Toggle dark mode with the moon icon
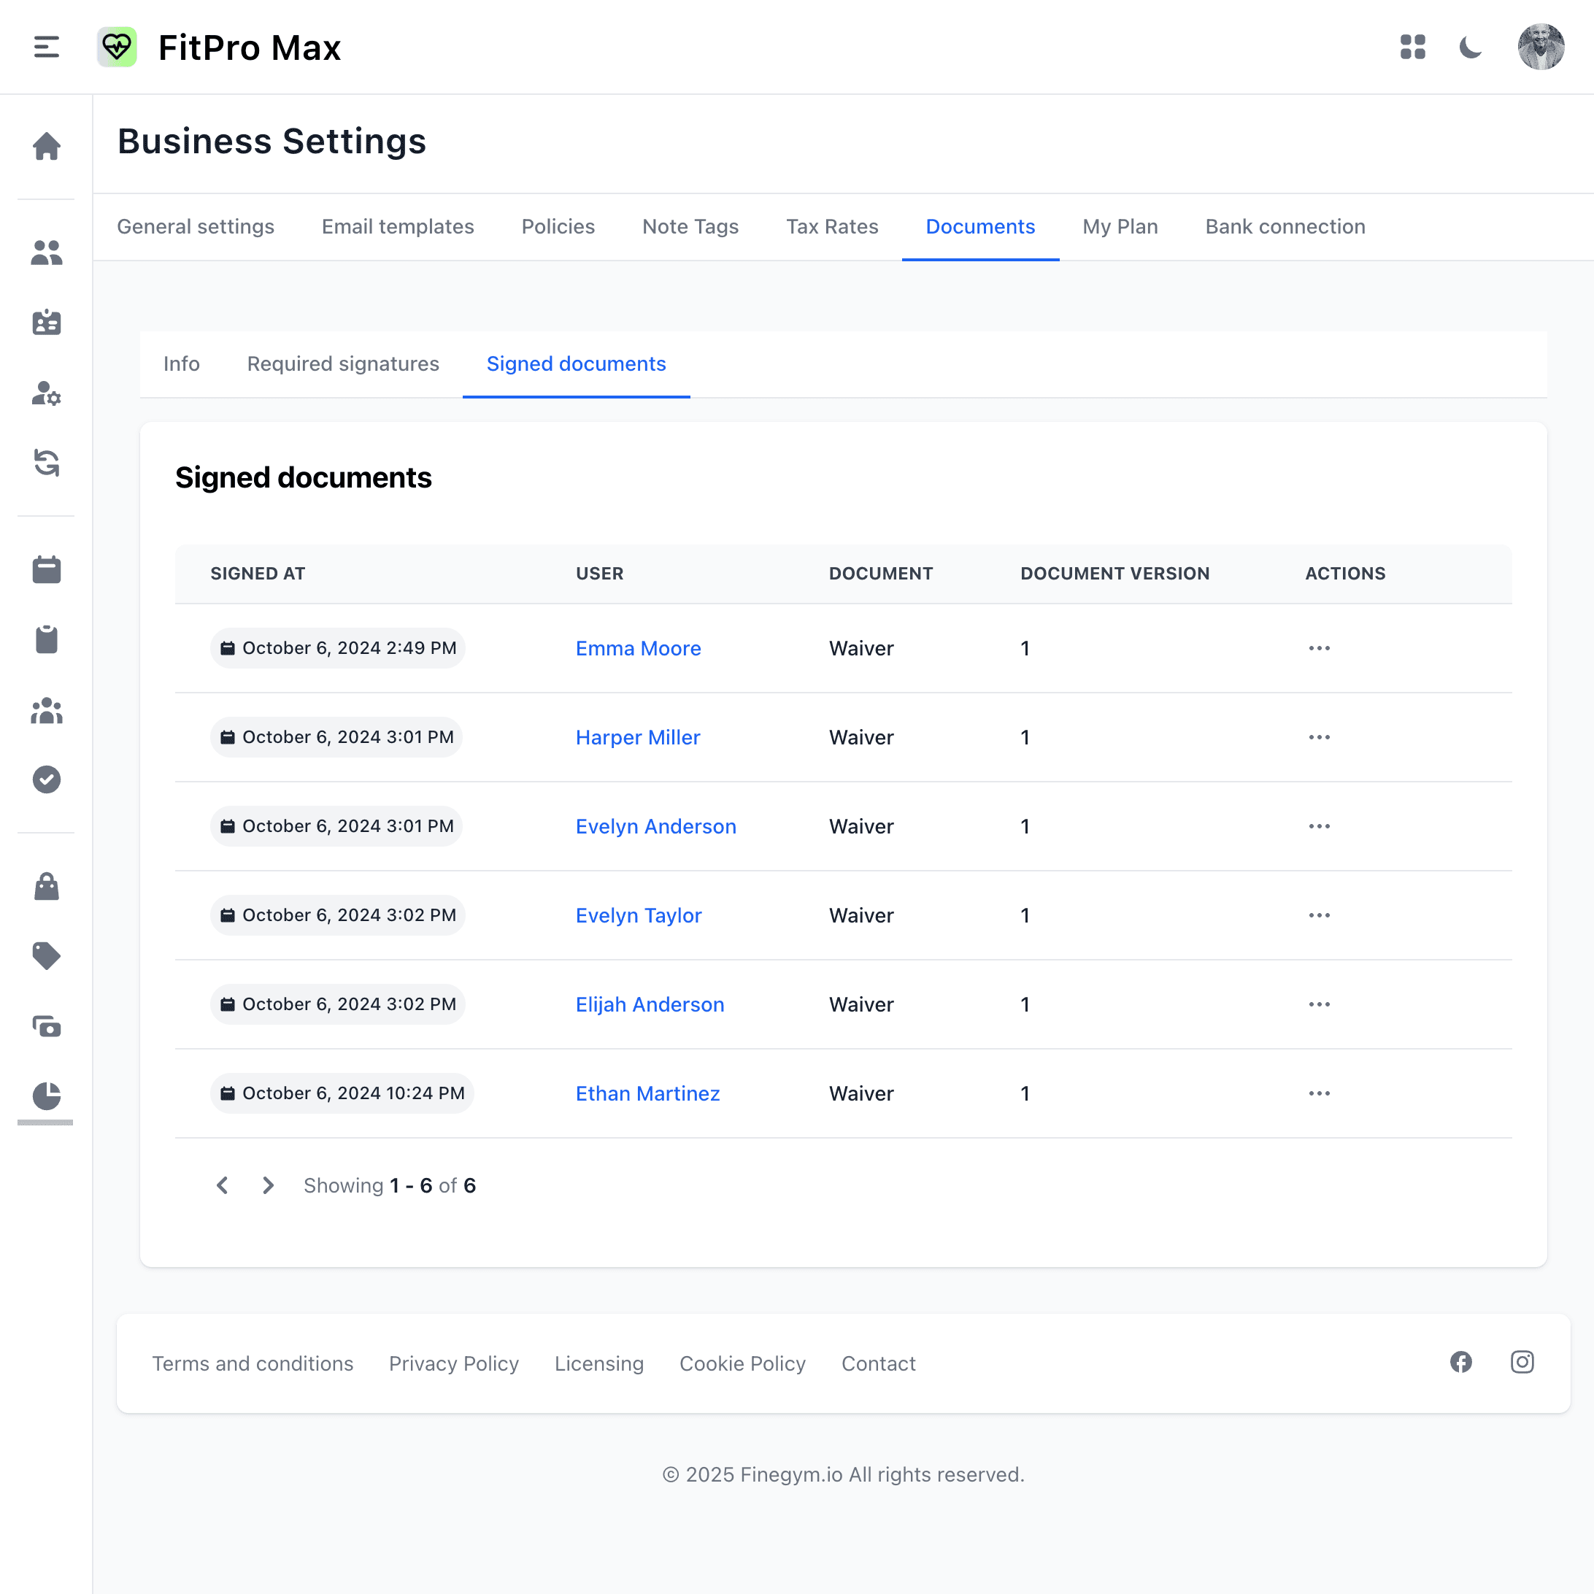The width and height of the screenshot is (1594, 1594). [1470, 47]
